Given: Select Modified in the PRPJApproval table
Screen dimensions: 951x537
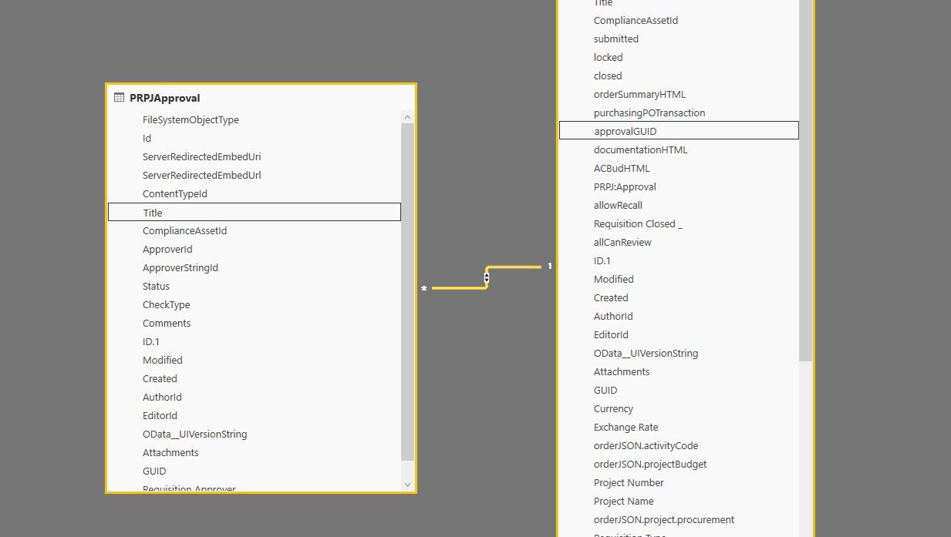Looking at the screenshot, I should point(163,360).
